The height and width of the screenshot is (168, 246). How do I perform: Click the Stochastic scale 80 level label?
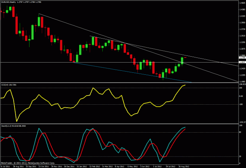(x=240, y=132)
